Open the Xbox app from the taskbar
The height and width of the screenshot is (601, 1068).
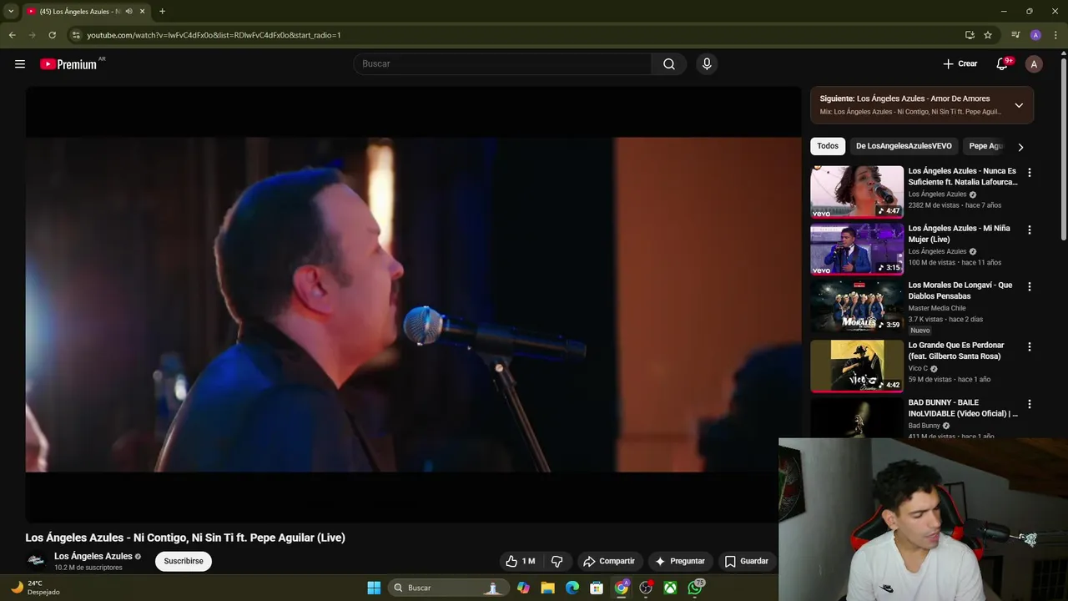point(670,588)
